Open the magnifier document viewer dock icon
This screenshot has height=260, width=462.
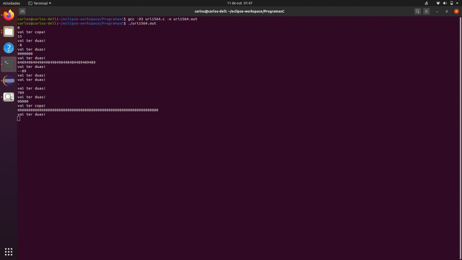pyautogui.click(x=9, y=97)
